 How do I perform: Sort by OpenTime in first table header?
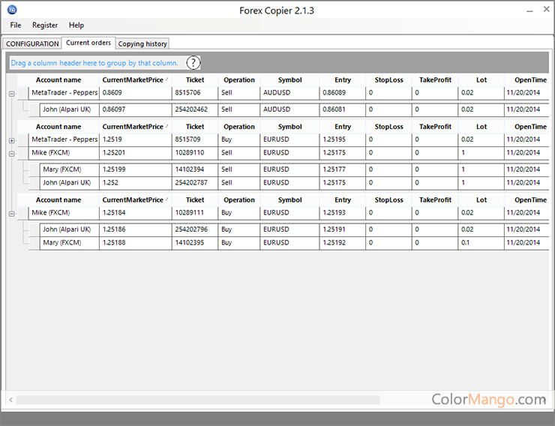[x=526, y=80]
